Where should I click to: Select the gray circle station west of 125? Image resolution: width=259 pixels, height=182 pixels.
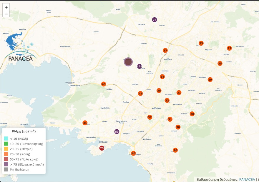(128, 62)
